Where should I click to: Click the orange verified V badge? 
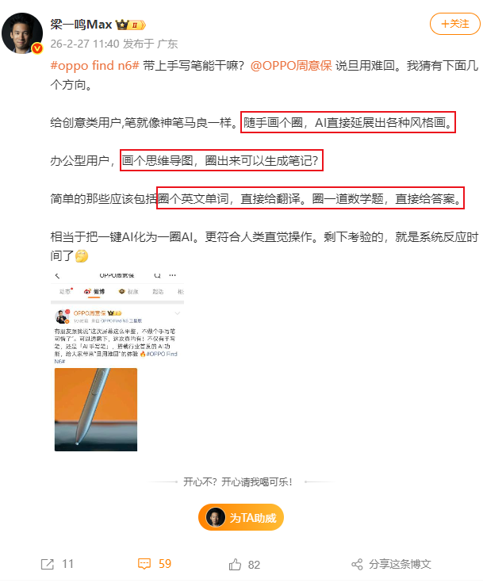(37, 48)
